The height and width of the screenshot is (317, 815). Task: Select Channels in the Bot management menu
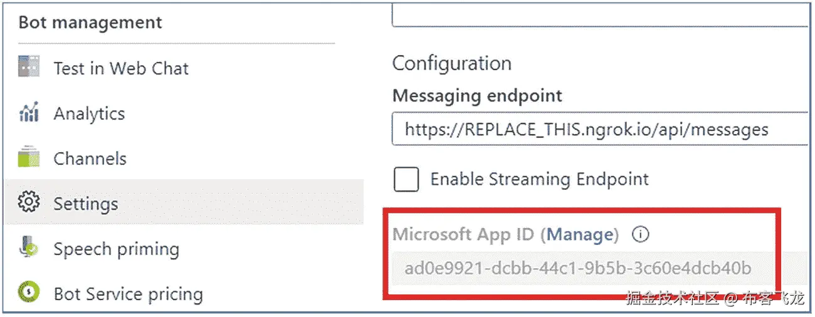(90, 158)
